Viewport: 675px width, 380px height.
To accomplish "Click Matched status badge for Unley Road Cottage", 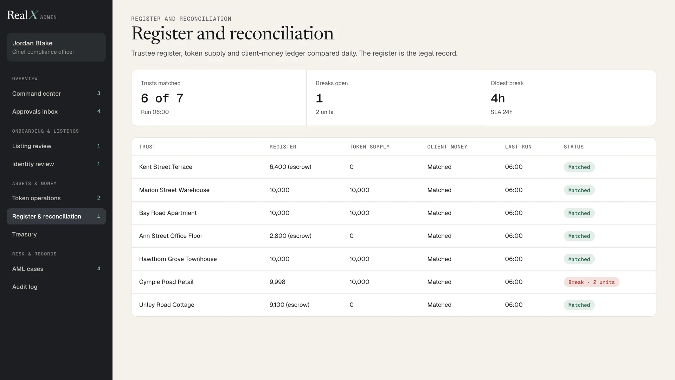I will [x=579, y=305].
